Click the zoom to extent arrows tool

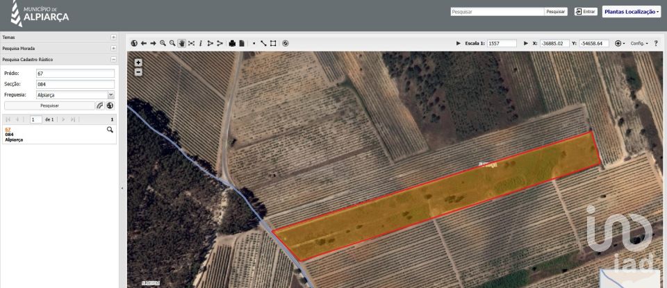point(192,43)
